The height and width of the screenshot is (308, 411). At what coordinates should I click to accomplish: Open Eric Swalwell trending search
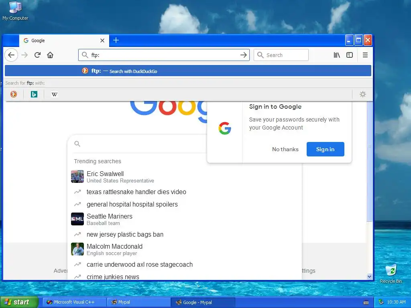[185, 177]
